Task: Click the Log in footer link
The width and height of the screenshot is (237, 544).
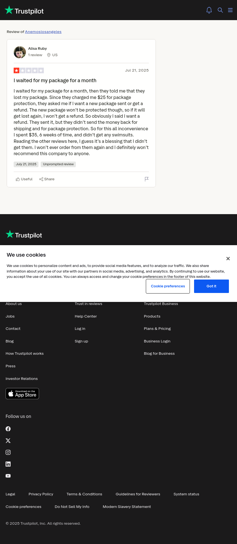Action: [x=80, y=329]
